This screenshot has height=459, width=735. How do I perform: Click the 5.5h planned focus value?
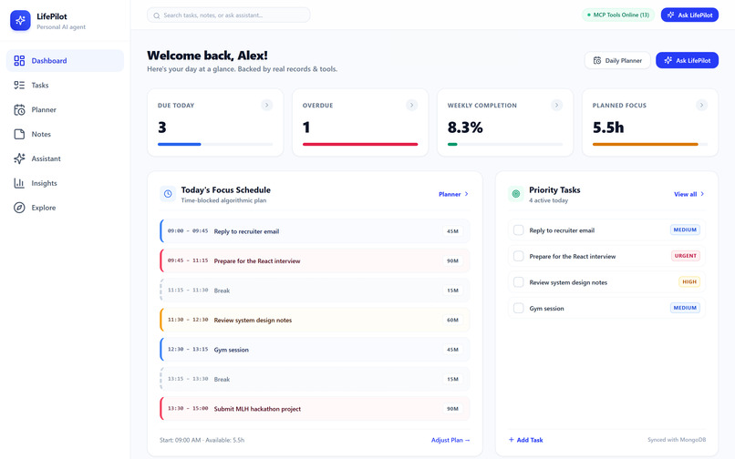pyautogui.click(x=608, y=127)
